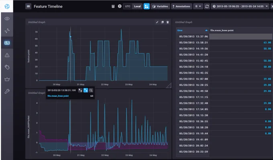
Task: Open the crown Admin icon in sidebar
Action: 7,79
